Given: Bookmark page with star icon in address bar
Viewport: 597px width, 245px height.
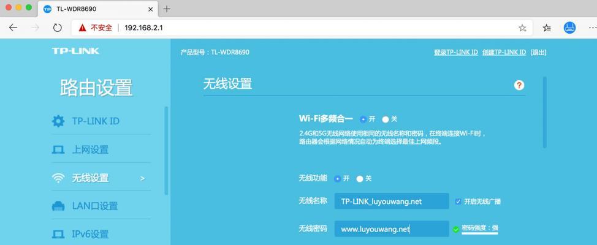Looking at the screenshot, I should pyautogui.click(x=522, y=28).
